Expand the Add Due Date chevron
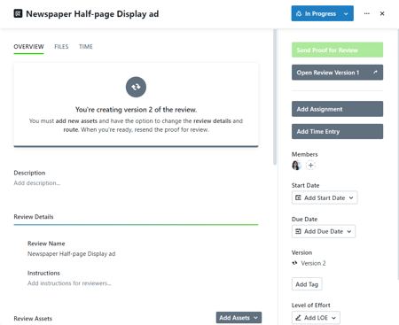The width and height of the screenshot is (399, 325). coord(348,231)
